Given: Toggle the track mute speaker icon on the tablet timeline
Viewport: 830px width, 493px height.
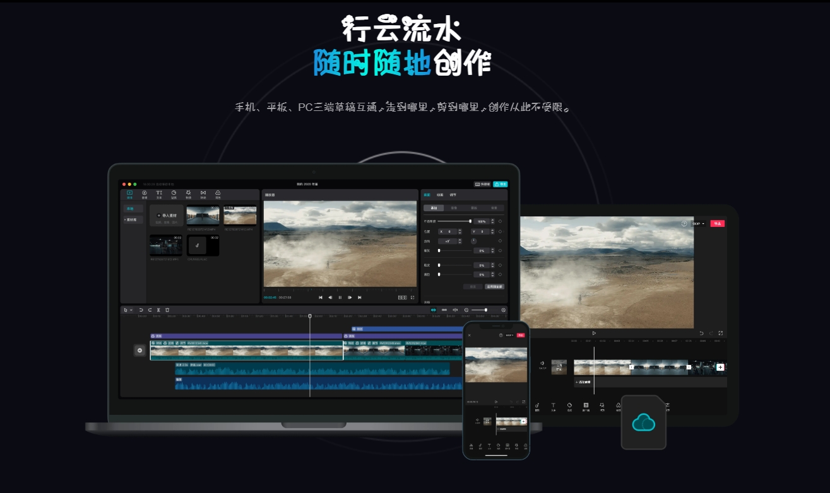Looking at the screenshot, I should point(542,363).
